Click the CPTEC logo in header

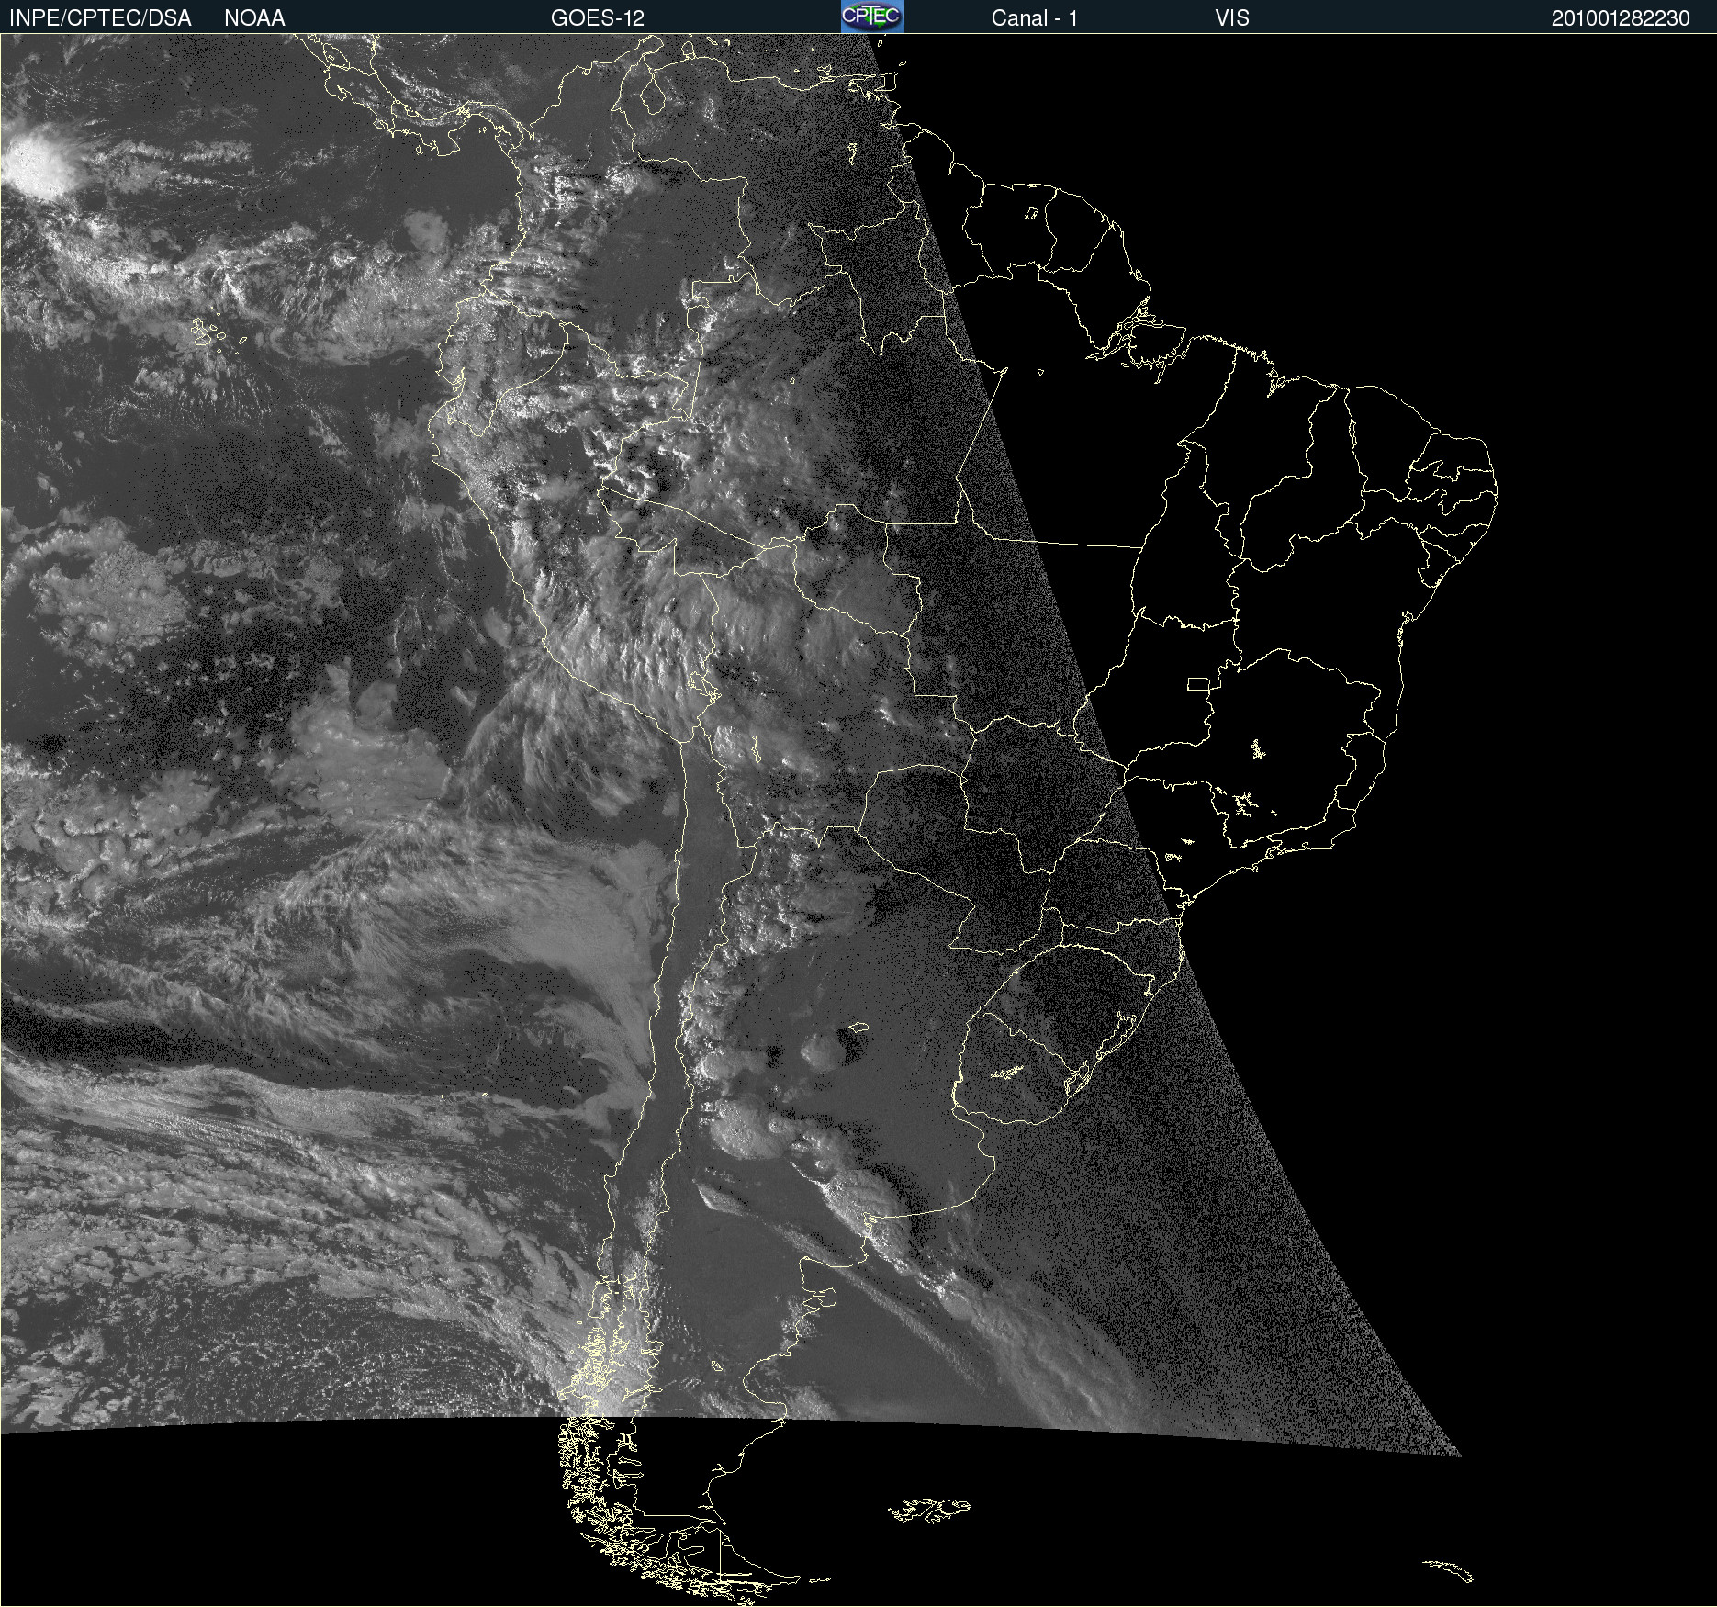872,17
